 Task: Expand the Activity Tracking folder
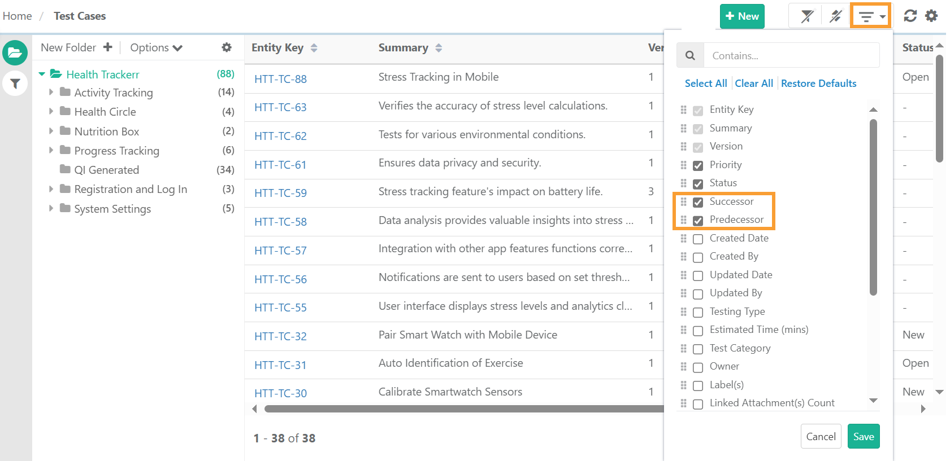51,92
